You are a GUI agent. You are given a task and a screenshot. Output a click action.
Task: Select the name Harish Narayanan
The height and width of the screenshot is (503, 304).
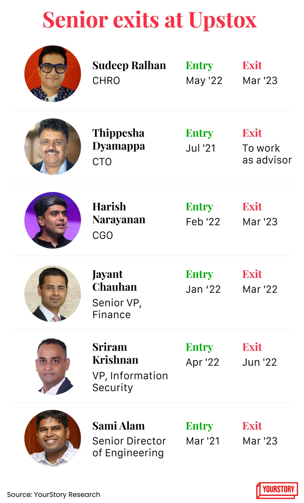(x=119, y=213)
